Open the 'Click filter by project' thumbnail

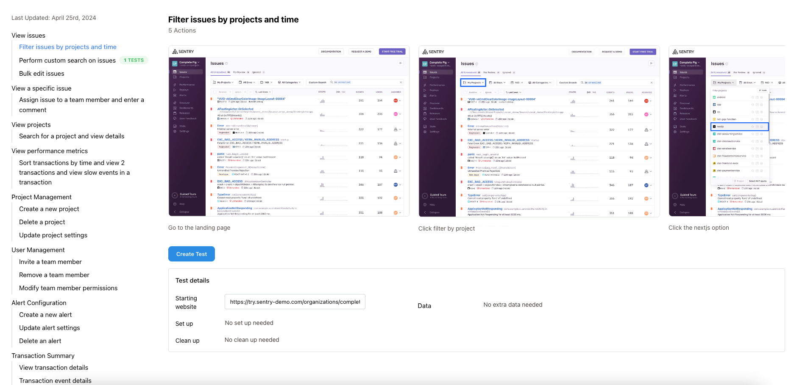coord(539,131)
